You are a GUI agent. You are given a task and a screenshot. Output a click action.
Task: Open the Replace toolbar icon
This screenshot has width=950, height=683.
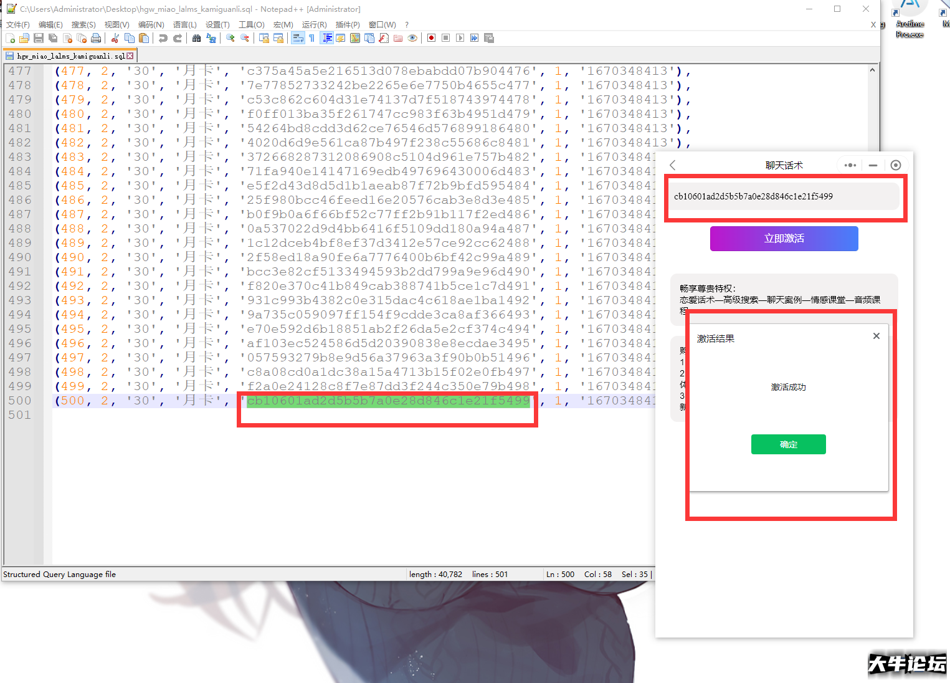[211, 38]
